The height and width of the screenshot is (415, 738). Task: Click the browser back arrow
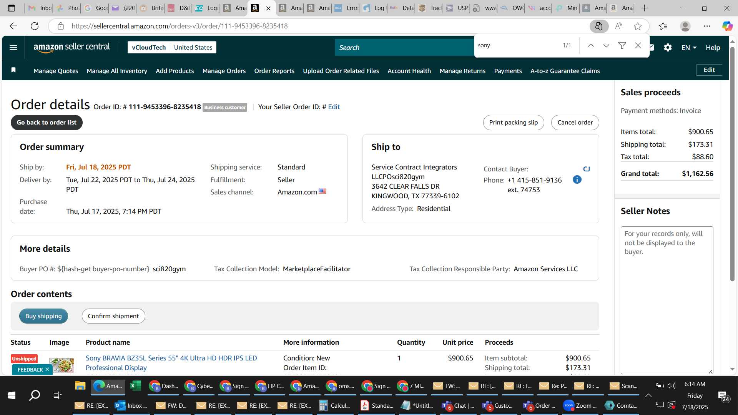coord(13,26)
